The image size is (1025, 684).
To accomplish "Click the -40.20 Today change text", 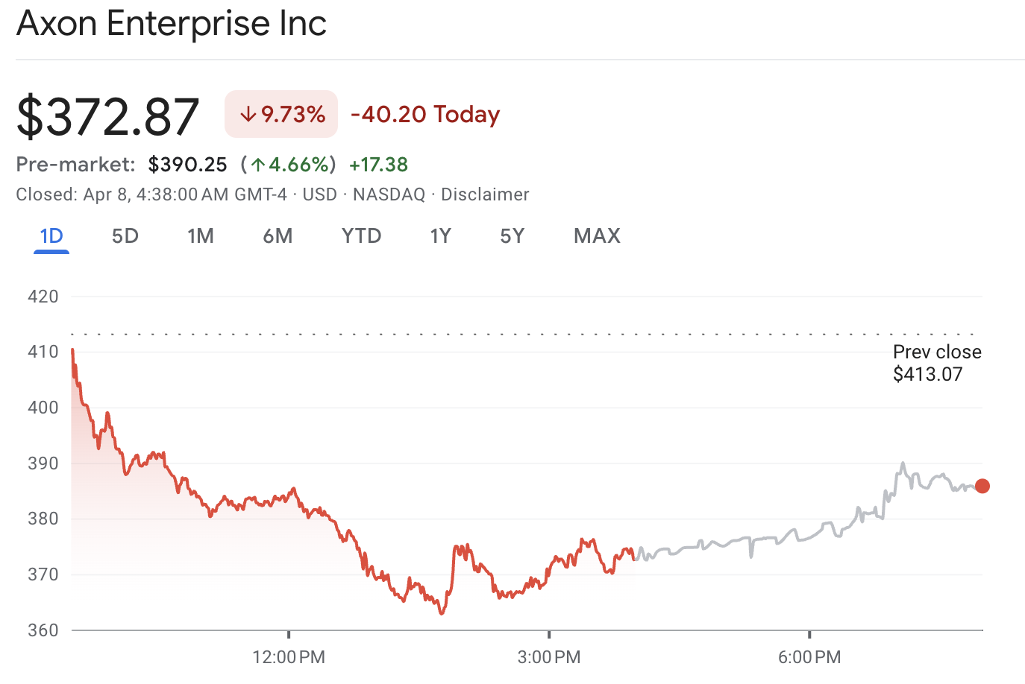I will (425, 115).
